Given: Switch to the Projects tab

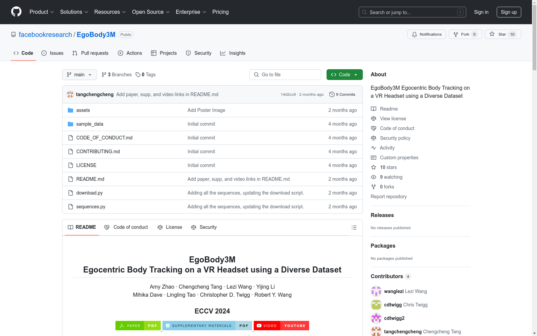Looking at the screenshot, I should [164, 53].
